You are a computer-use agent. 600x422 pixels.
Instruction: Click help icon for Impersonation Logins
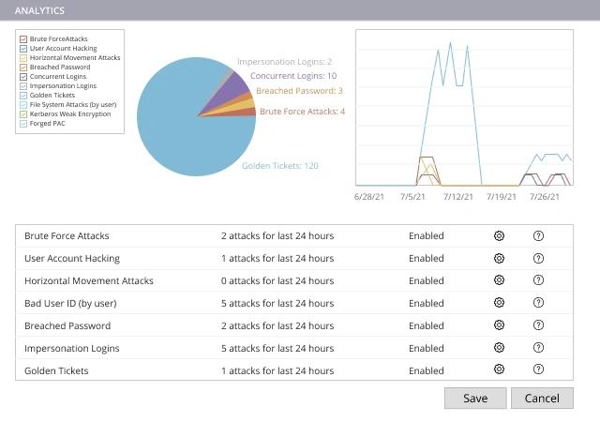click(x=538, y=348)
